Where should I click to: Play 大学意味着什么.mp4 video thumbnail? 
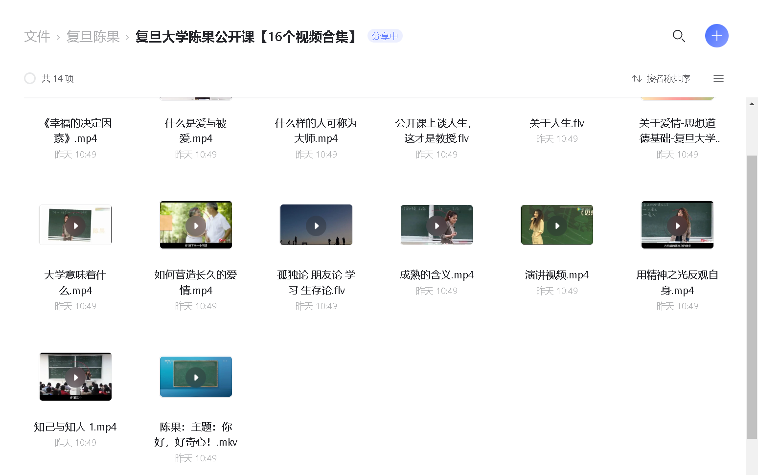76,225
